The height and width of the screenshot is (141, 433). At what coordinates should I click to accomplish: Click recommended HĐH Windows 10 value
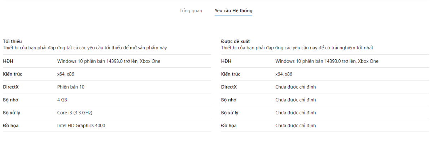coord(327,61)
